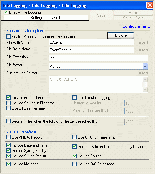Click the Browse button
155x174 pixels.
tap(121, 35)
